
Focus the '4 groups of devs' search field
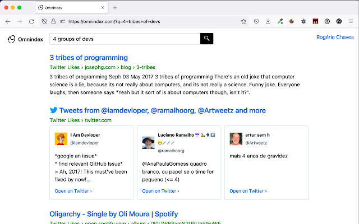coord(125,39)
